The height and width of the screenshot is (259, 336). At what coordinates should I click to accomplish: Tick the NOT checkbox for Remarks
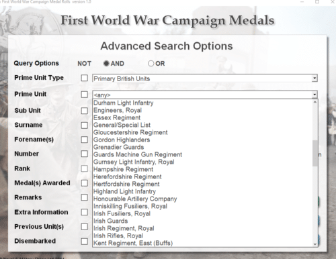point(85,197)
